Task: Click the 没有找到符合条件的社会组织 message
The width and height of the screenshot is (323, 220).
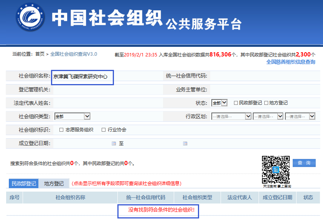Action: click(x=161, y=210)
